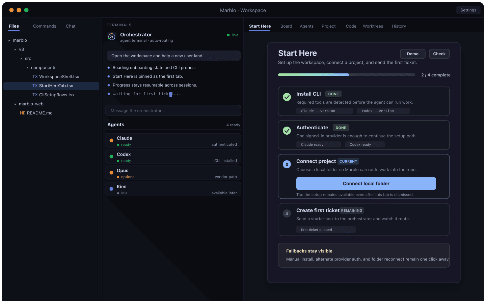Open the Chat tab

point(71,26)
